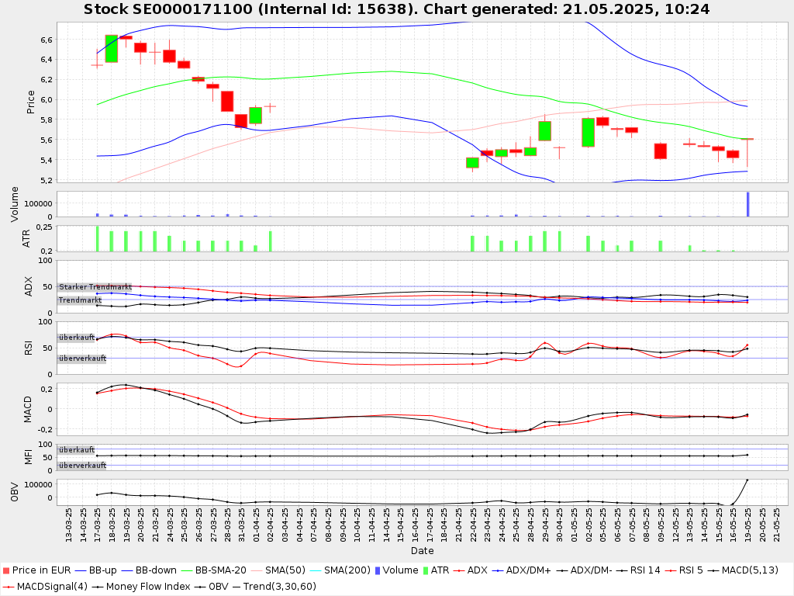This screenshot has width=794, height=596.
Task: Click the RSI 14 legend entry
Action: 638,570
